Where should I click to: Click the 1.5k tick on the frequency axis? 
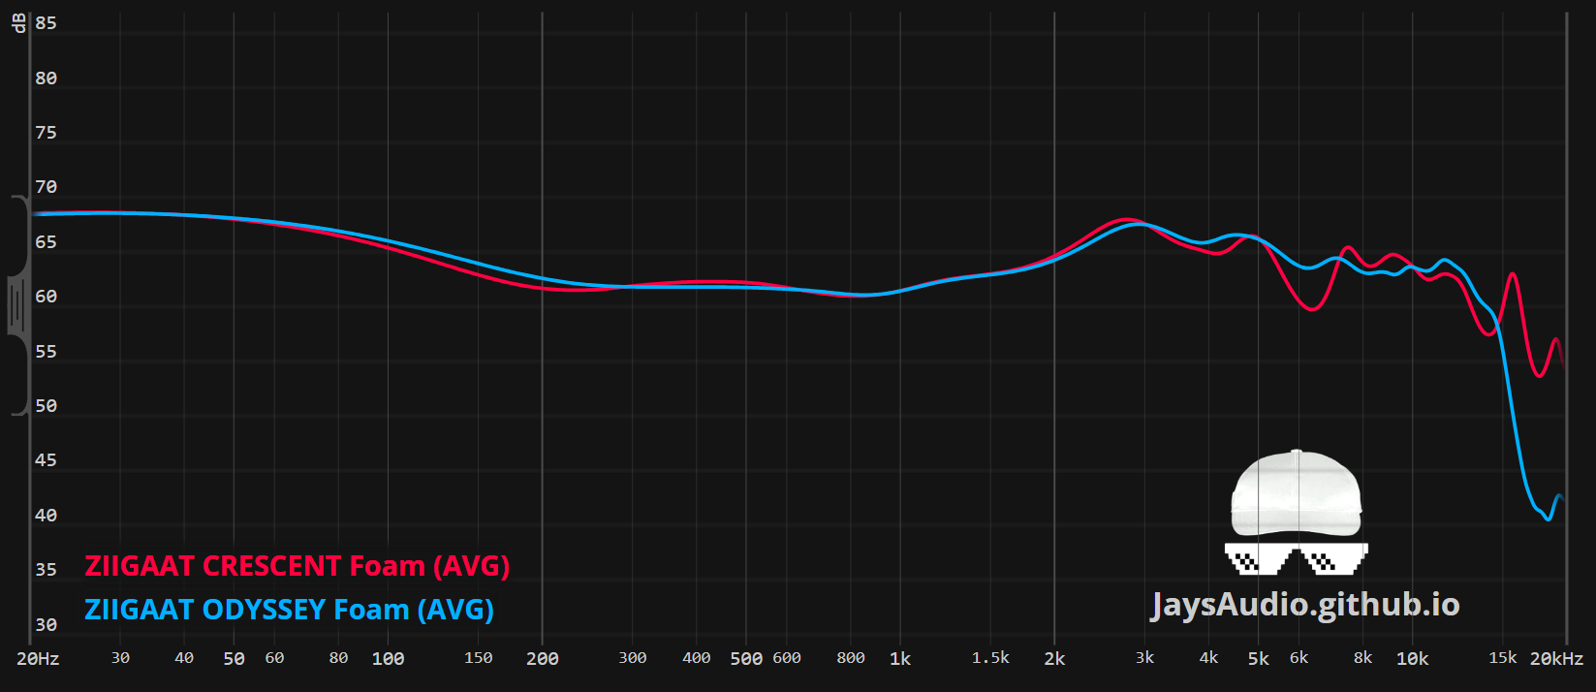(989, 658)
